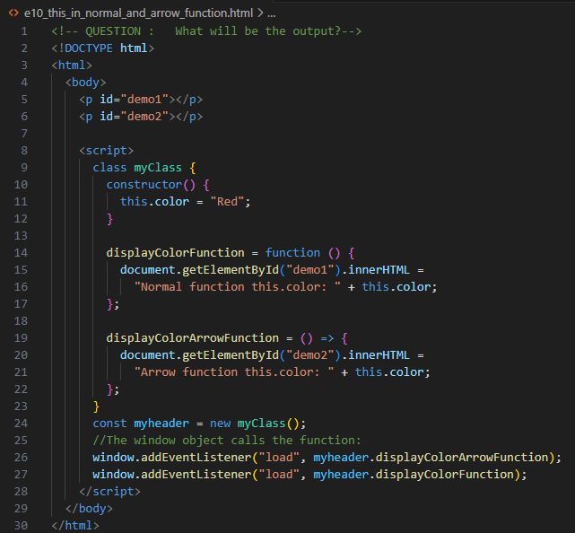Click the "Normal function this.color: " string
This screenshot has height=533, width=575.
tap(237, 287)
